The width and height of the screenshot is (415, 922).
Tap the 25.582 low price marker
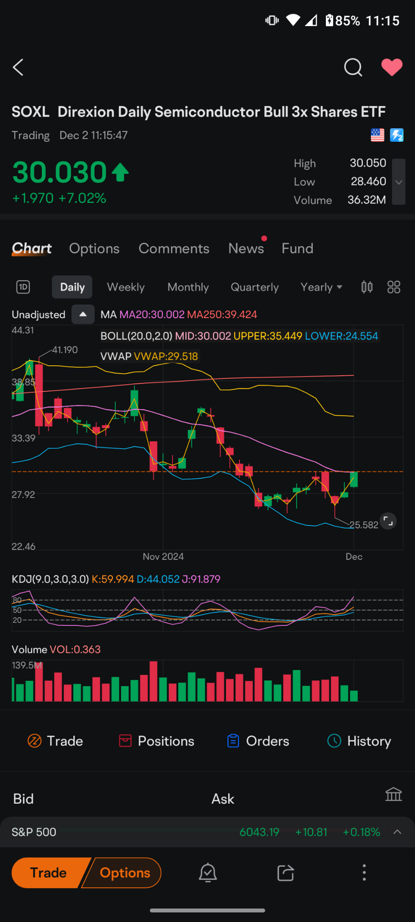[364, 525]
